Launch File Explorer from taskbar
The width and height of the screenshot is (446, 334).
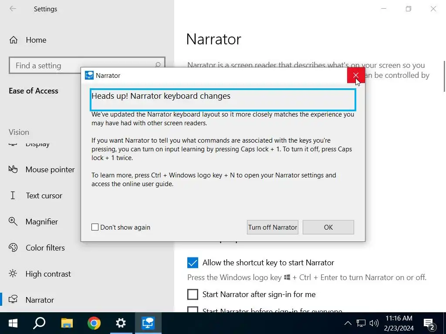67,323
